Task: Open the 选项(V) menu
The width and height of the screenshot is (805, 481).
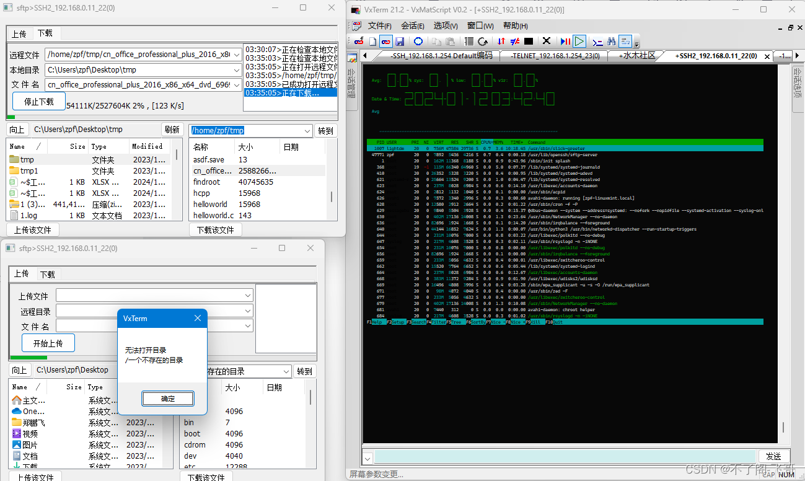Action: 446,26
